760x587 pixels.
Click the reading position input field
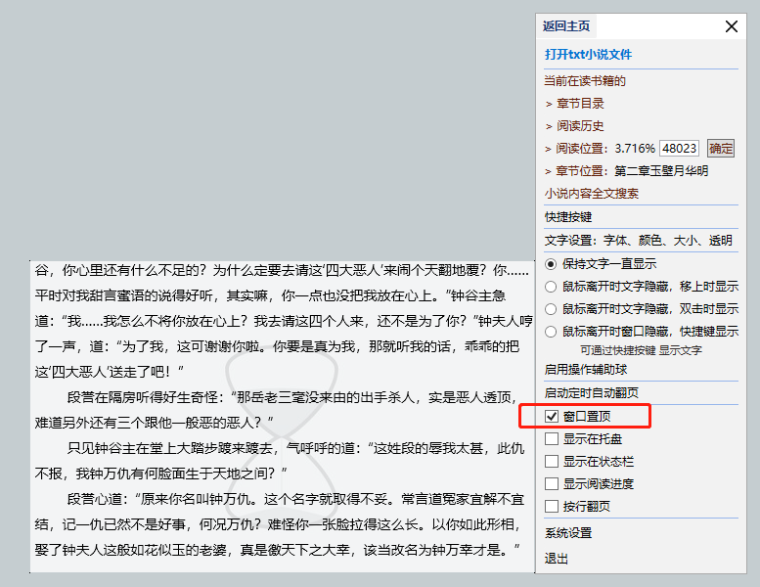[679, 149]
